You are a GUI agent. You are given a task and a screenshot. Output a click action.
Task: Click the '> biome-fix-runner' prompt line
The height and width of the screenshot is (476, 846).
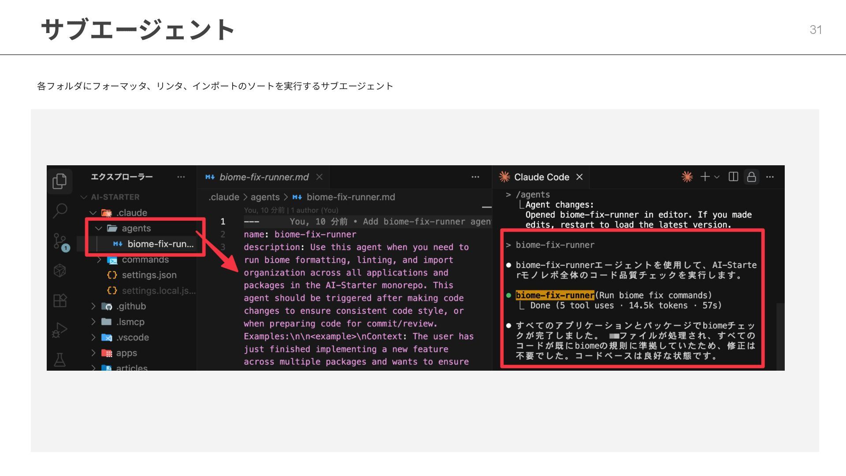coord(550,245)
